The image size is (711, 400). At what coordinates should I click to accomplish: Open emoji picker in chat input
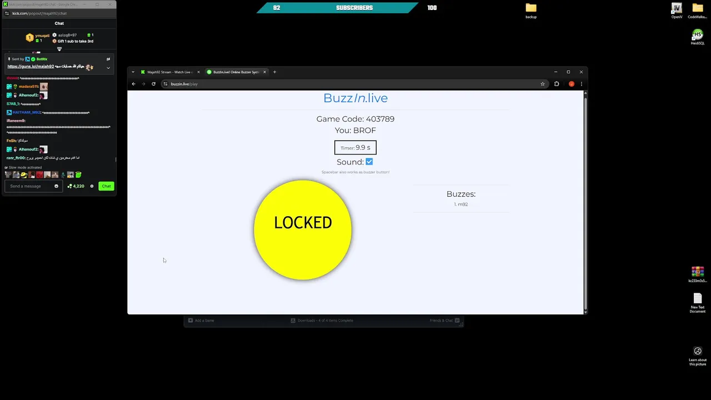(56, 186)
